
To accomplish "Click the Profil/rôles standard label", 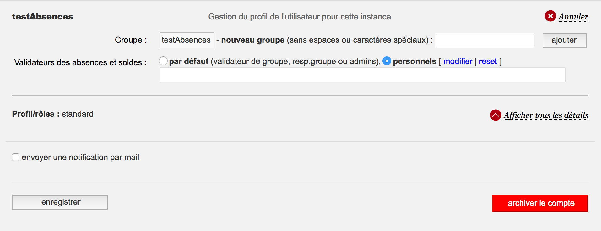I will pos(53,114).
